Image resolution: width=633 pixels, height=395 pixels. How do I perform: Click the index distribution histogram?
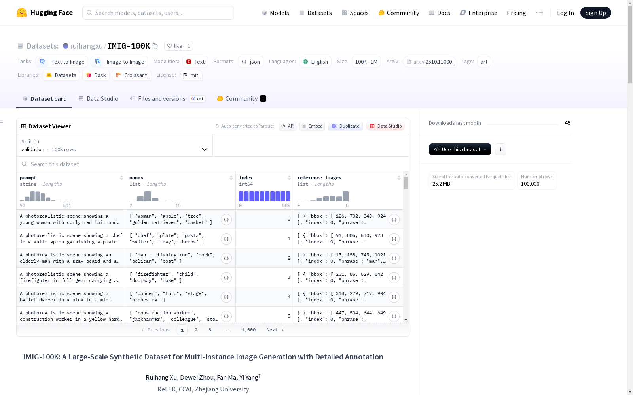(265, 196)
